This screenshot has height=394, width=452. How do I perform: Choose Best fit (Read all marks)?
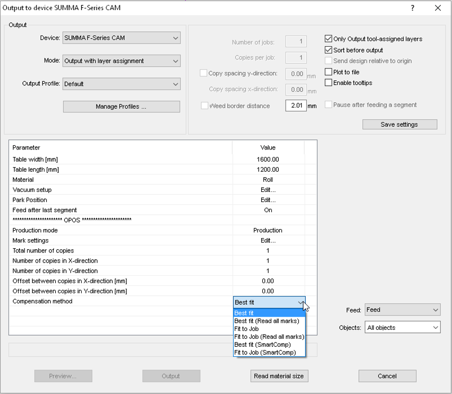[269, 321]
